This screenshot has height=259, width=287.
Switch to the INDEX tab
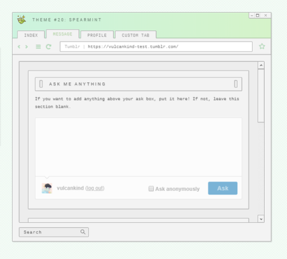click(x=31, y=35)
